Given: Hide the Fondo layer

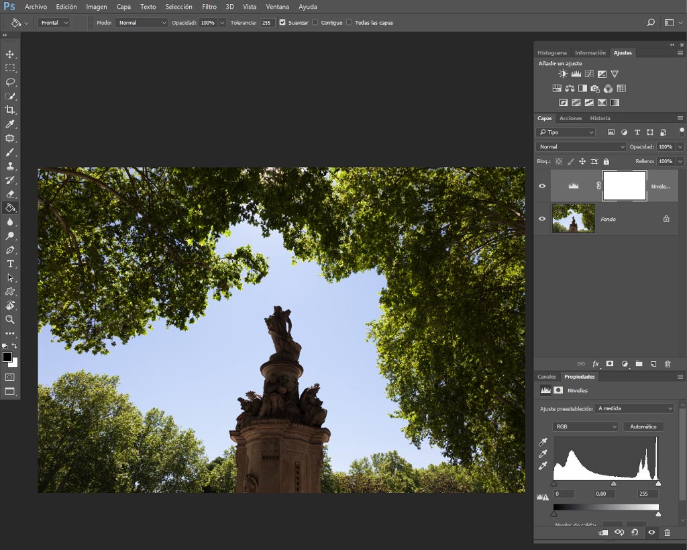Looking at the screenshot, I should (x=542, y=218).
